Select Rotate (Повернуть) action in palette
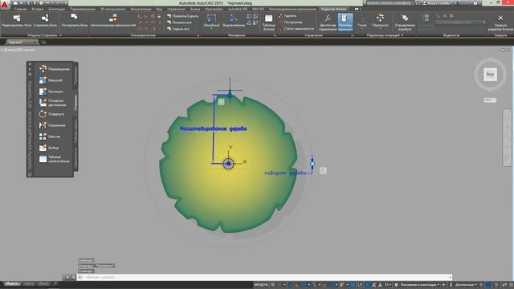514x289 pixels. (52, 114)
